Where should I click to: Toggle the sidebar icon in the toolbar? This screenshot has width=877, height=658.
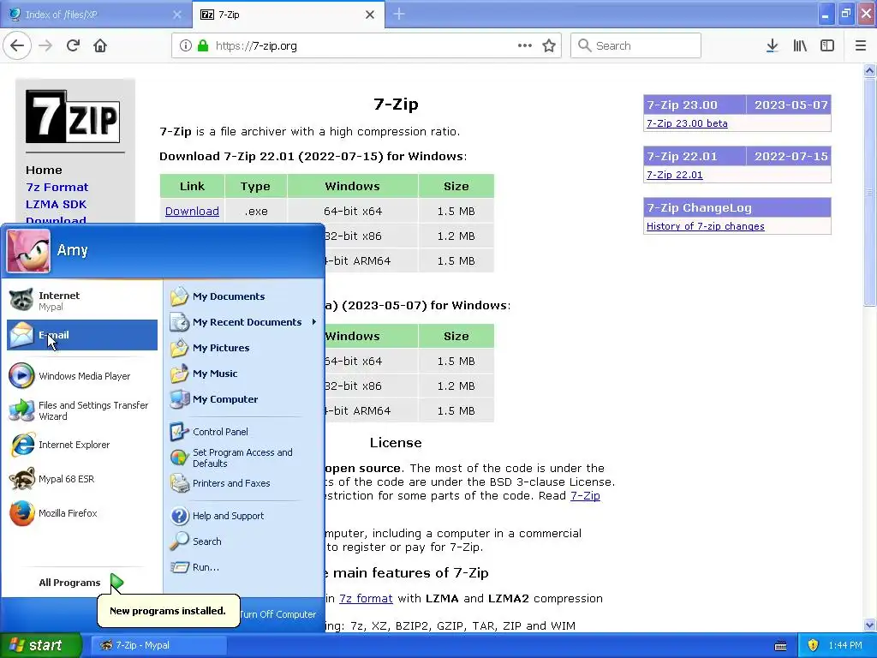(x=827, y=45)
